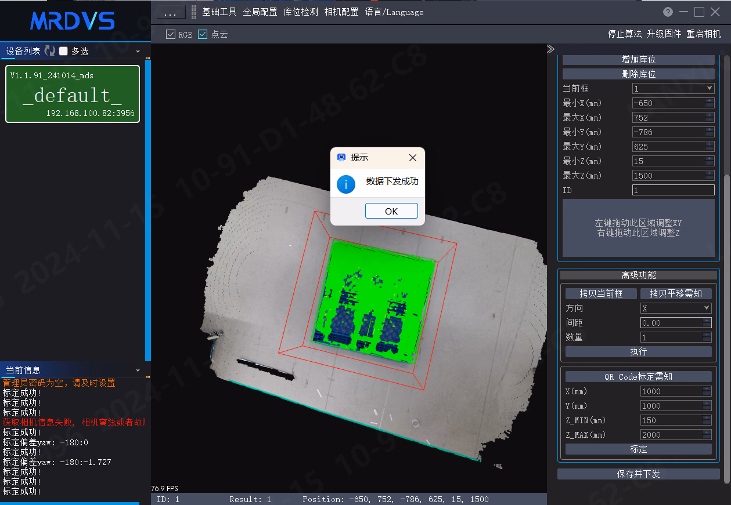
Task: Click 拷贝当前框 button
Action: click(601, 294)
